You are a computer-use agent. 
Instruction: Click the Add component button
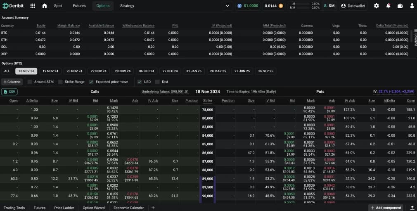[x=386, y=208]
